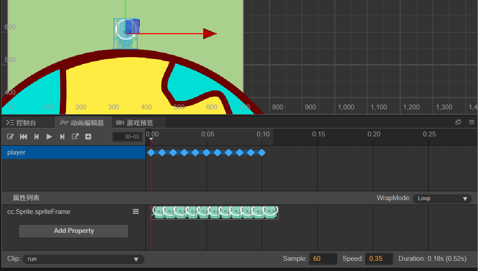Click the current frame field showing 00-00
Viewport: 478px width, 271px height.
coord(127,137)
